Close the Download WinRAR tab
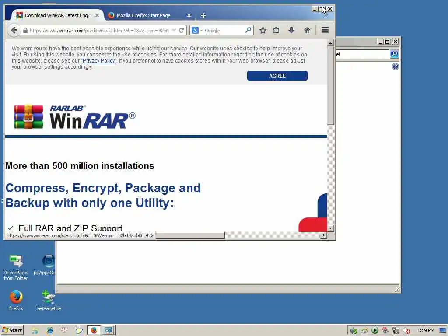This screenshot has width=448, height=336. [97, 15]
